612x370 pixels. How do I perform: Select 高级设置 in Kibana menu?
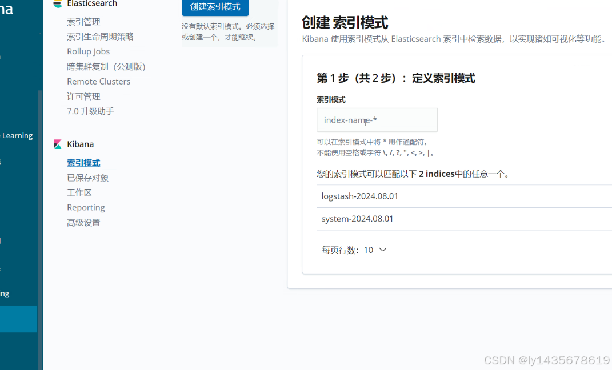pyautogui.click(x=83, y=223)
